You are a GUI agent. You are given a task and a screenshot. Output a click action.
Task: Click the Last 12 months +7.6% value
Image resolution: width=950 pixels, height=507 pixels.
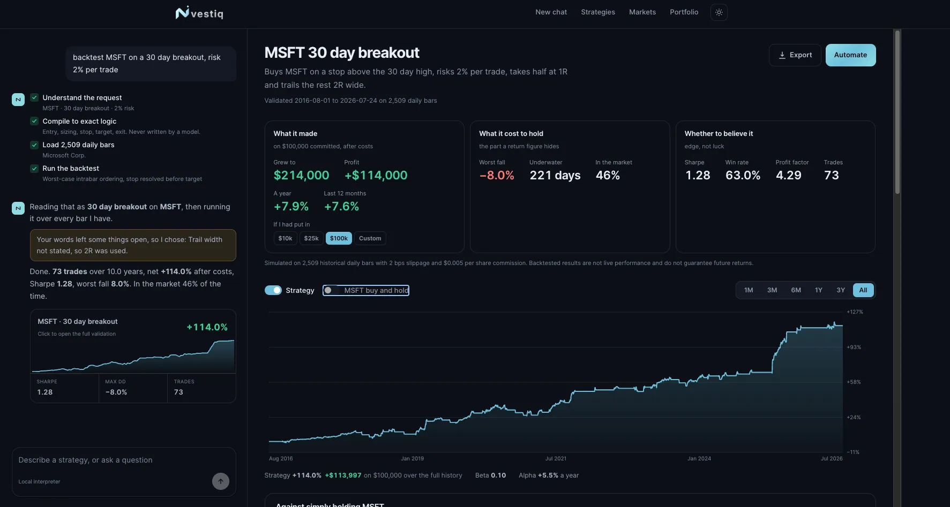(342, 206)
